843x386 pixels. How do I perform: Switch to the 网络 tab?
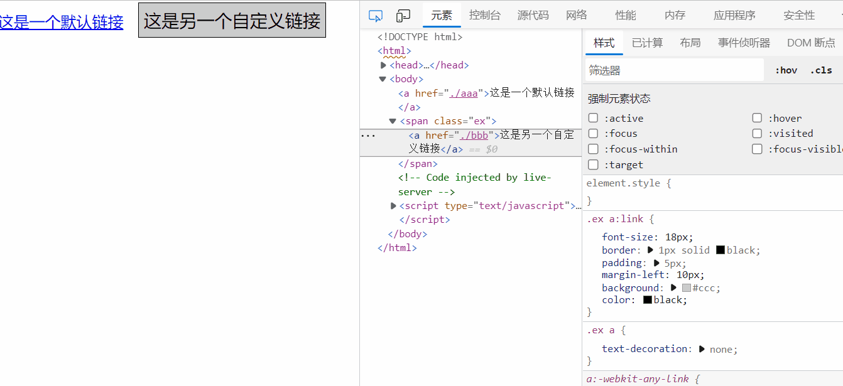(x=577, y=16)
